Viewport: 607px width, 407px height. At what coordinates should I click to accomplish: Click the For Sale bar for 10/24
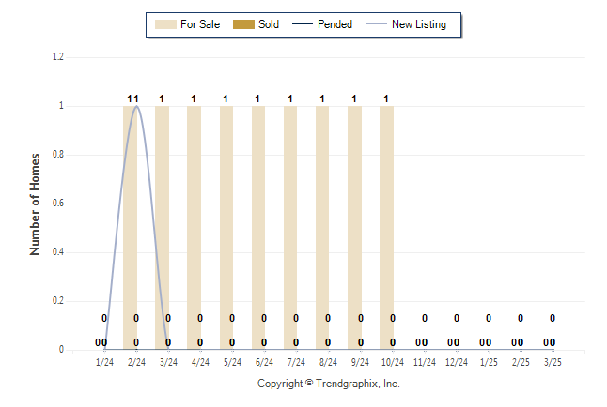[386, 228]
